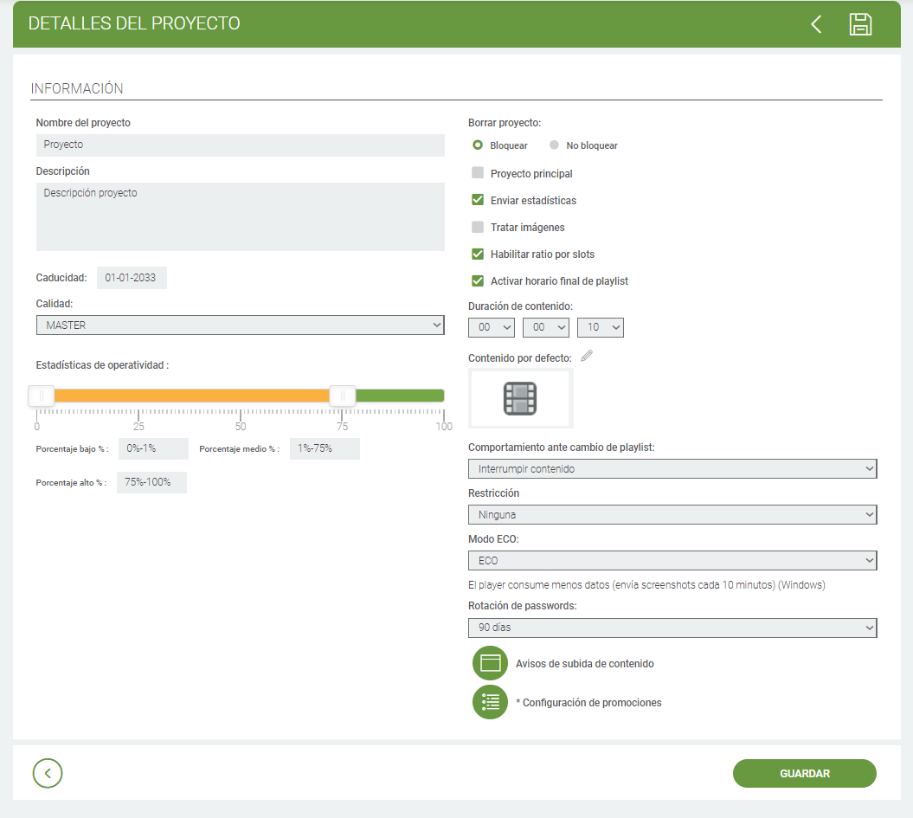Click the slider handle at 75 percent
Viewport: 913px width, 818px height.
point(343,396)
